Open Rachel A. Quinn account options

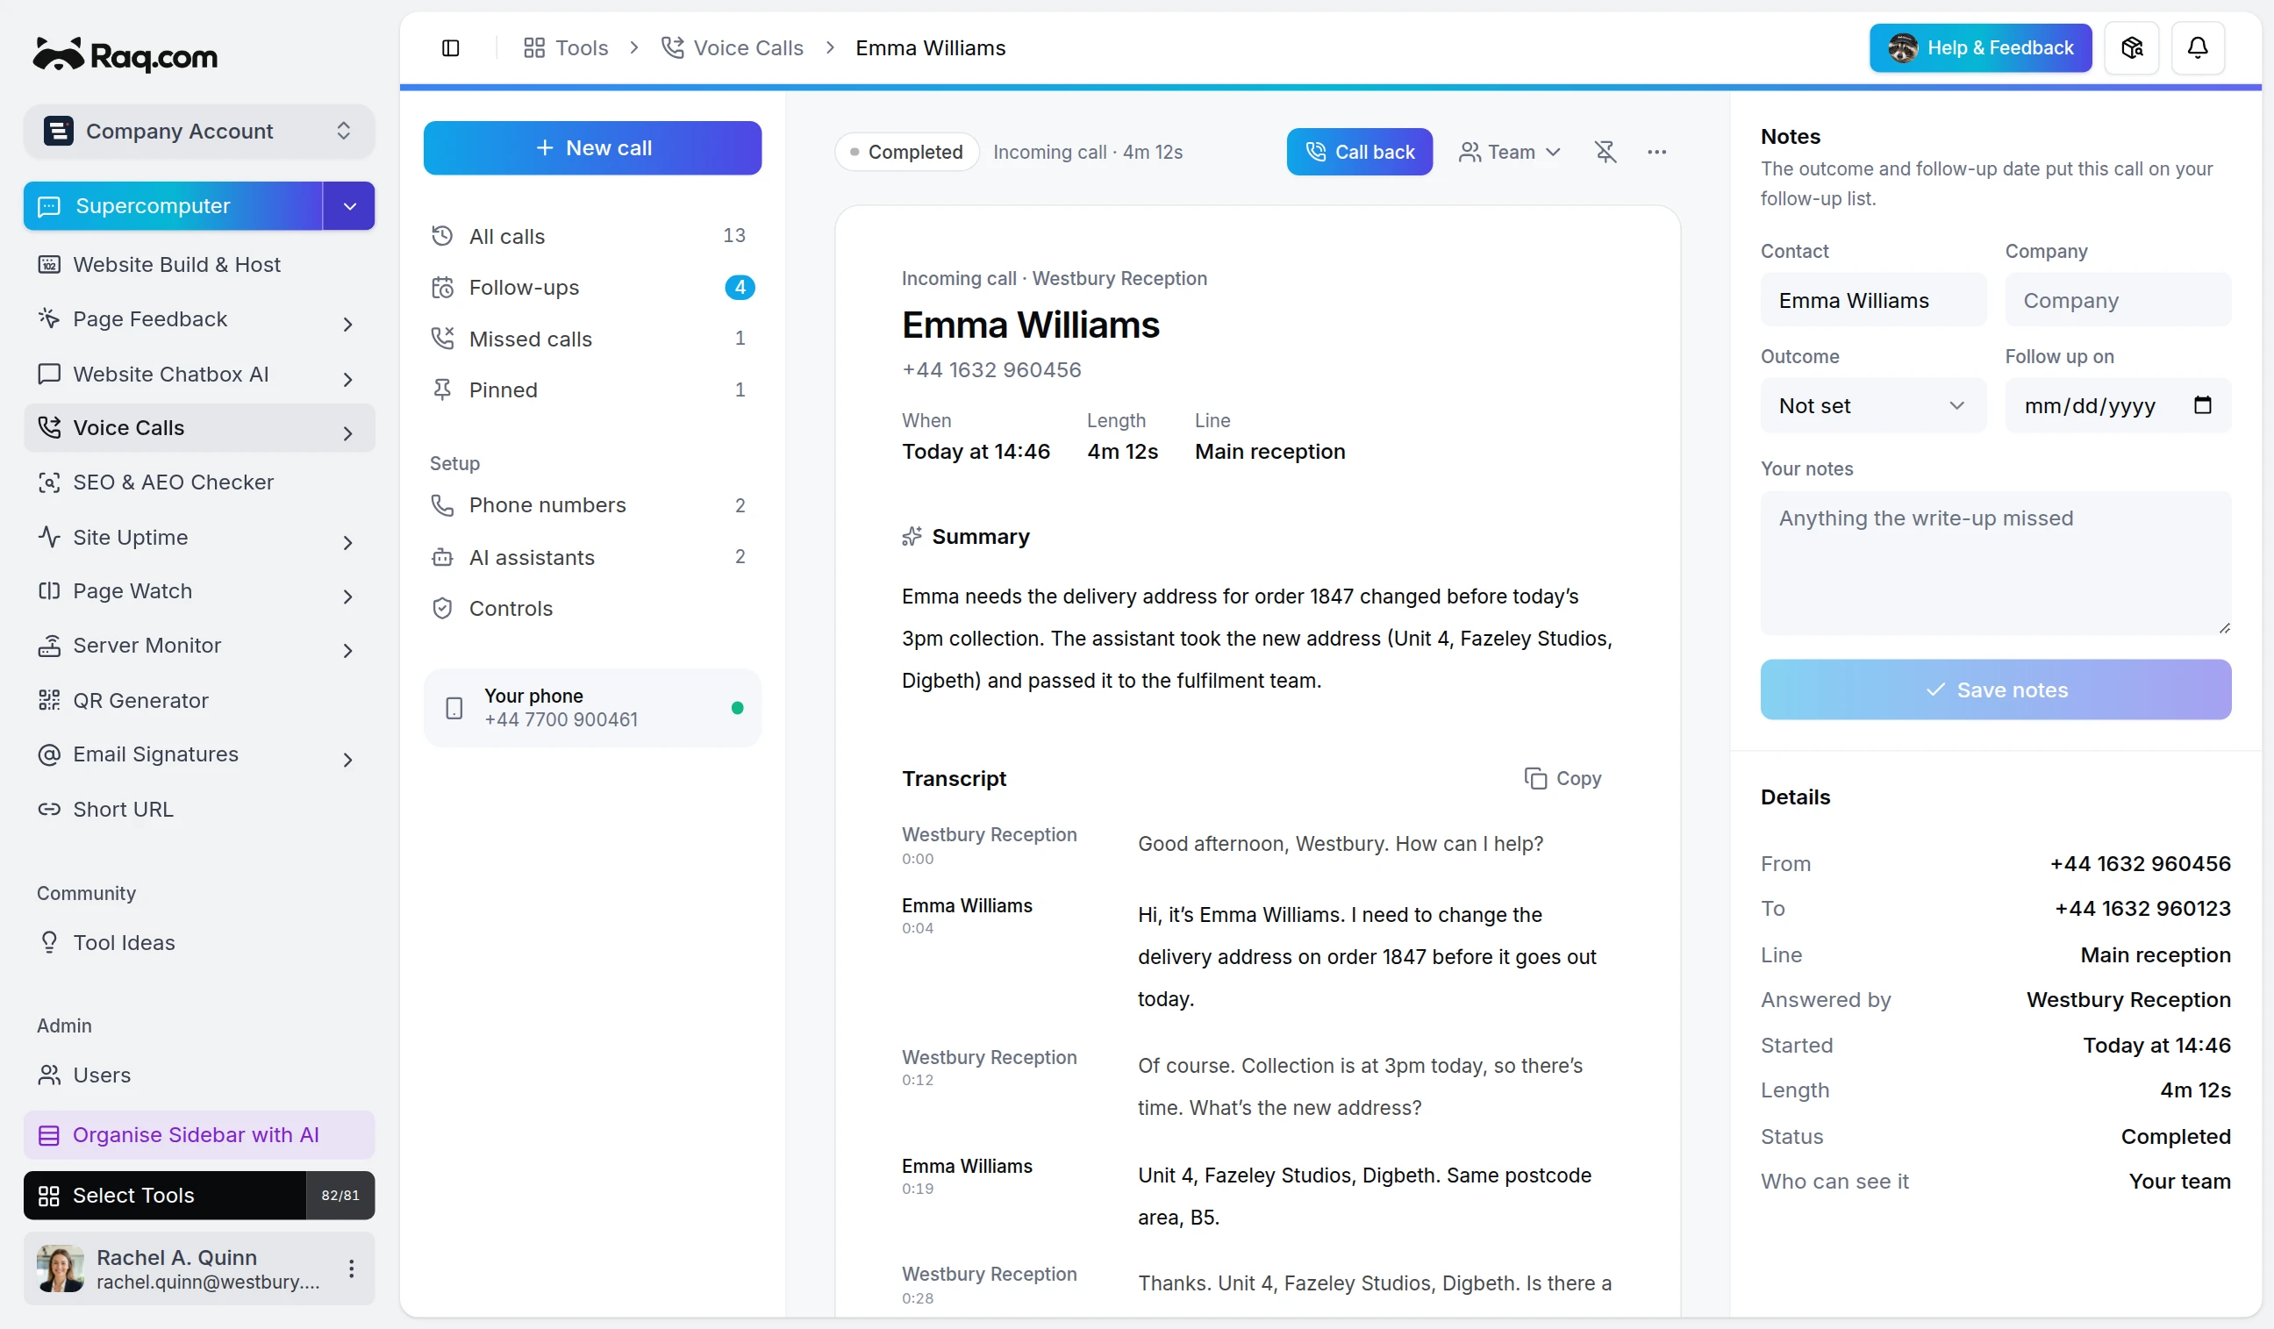[351, 1268]
